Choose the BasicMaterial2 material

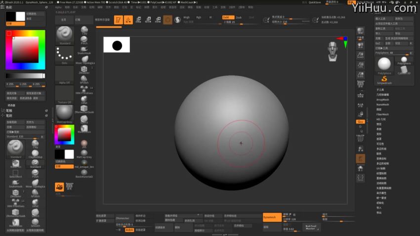pyautogui.click(x=84, y=174)
